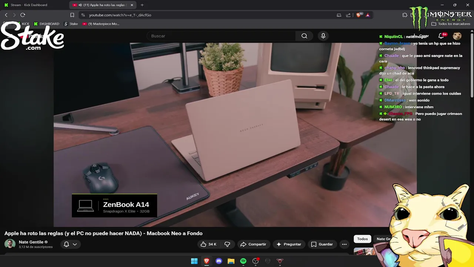Open Nate Gentile channel name link
Viewport: 474px width, 267px height.
tap(31, 242)
